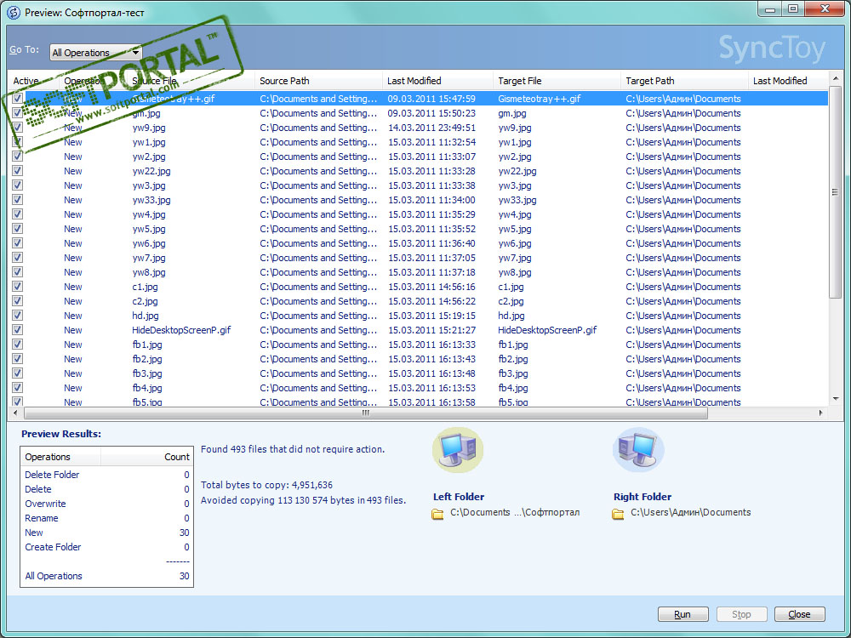Select source file fb3.jpg
Viewport: 851px width, 638px height.
coord(147,373)
